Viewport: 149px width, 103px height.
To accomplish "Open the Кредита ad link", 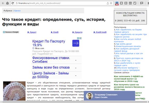I will 77,32.
